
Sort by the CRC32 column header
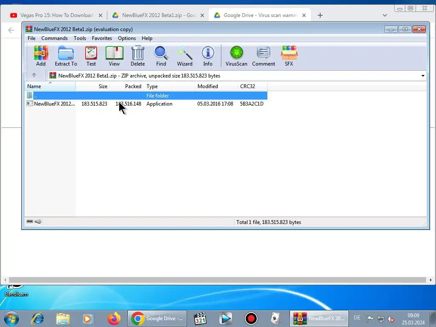[252, 86]
